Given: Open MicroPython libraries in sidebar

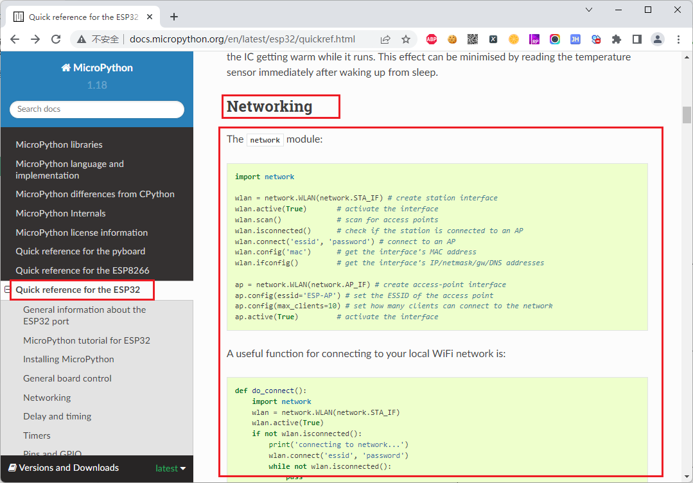Looking at the screenshot, I should tap(59, 145).
